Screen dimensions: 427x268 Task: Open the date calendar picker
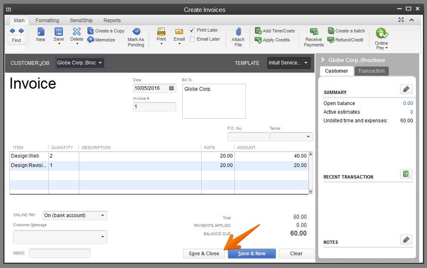point(171,88)
